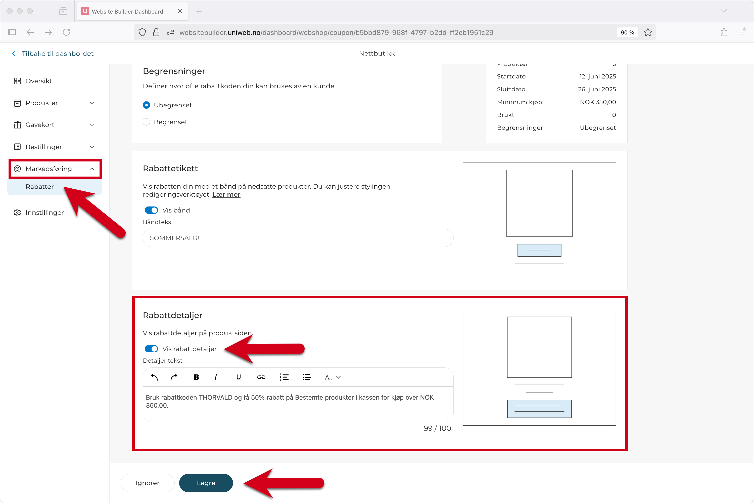Click browser reload icon
Image resolution: width=754 pixels, height=503 pixels.
coord(66,32)
